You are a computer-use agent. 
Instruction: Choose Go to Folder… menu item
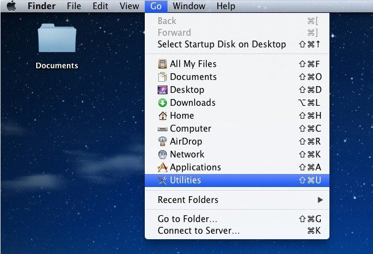pos(237,219)
